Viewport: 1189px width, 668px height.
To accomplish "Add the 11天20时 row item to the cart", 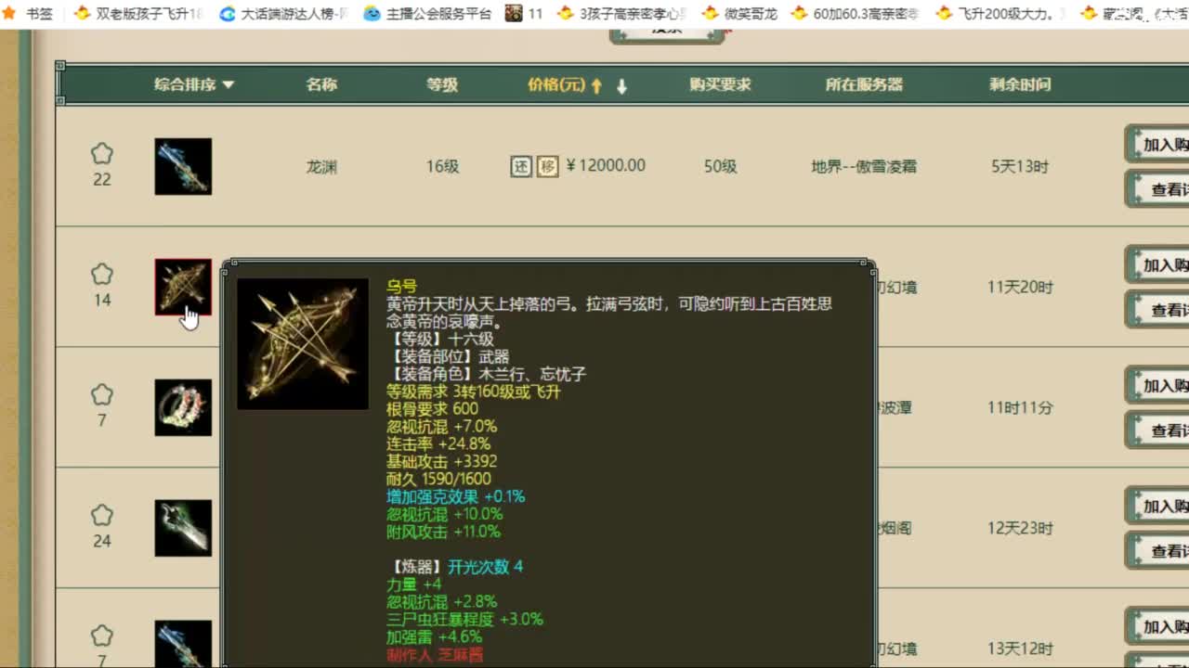I will [x=1157, y=264].
